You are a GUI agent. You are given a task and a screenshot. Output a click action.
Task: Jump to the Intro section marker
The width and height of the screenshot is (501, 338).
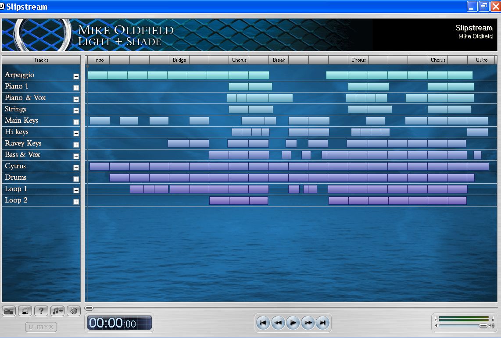pos(99,60)
